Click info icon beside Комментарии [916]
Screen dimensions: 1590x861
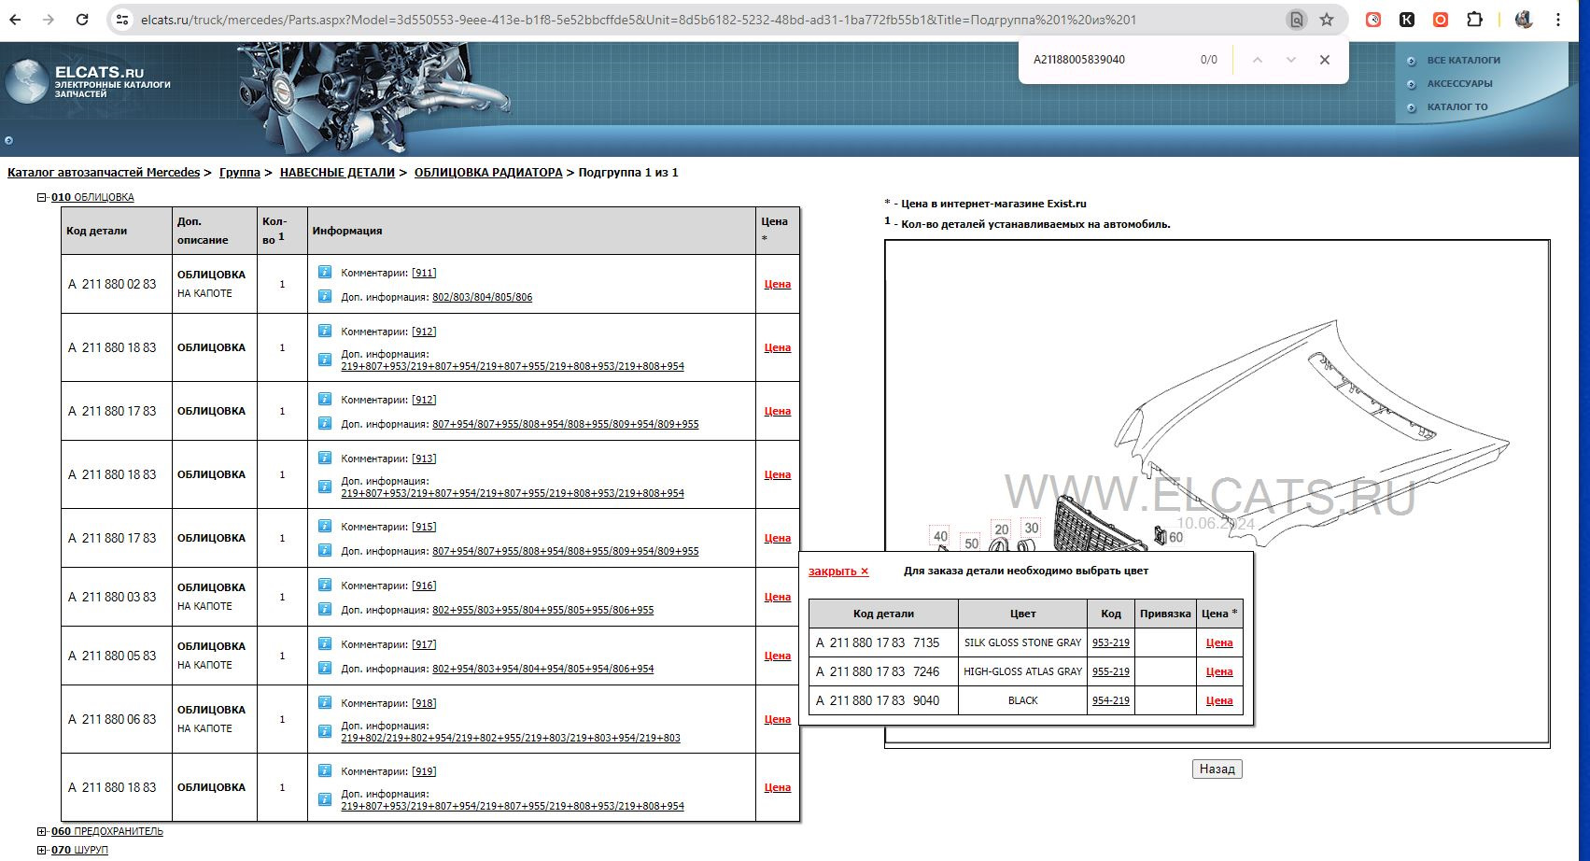325,585
